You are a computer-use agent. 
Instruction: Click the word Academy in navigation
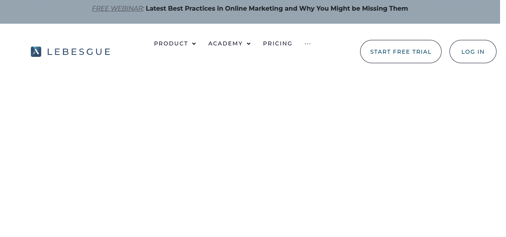225,43
